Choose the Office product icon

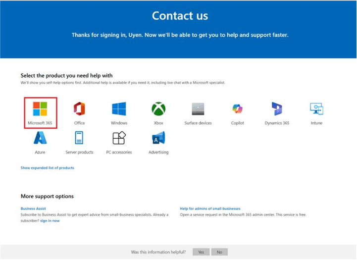tap(79, 109)
